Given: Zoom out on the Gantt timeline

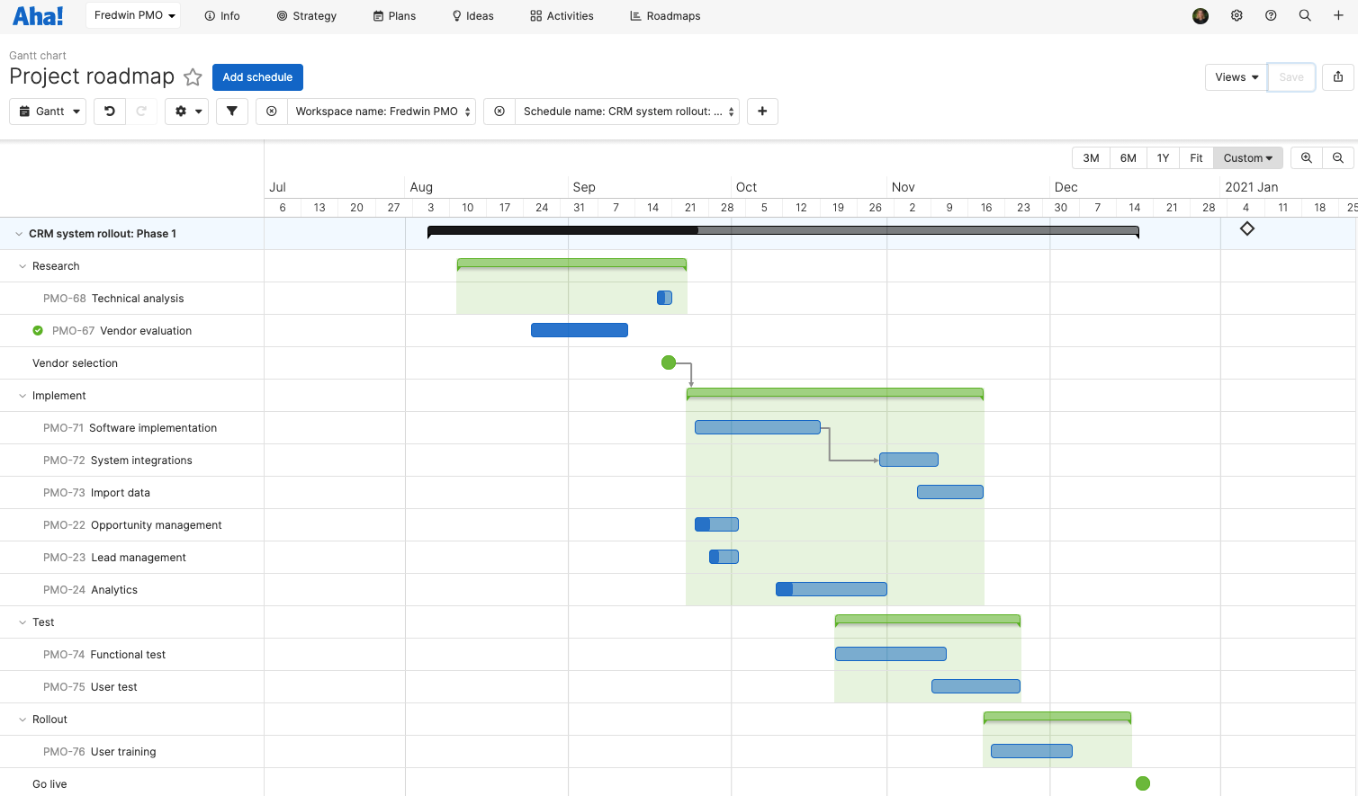Looking at the screenshot, I should (1338, 158).
